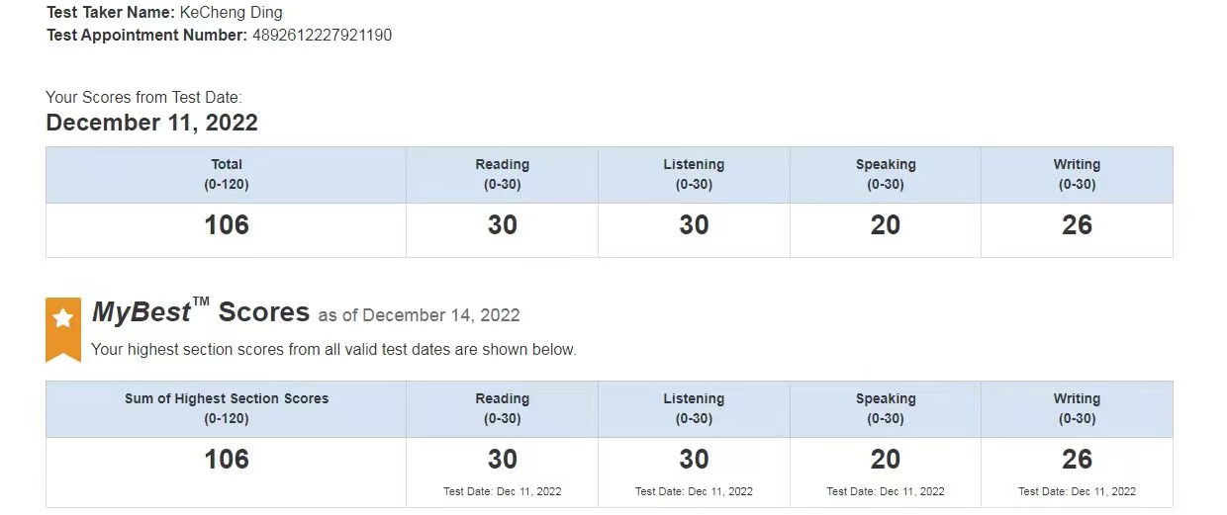The image size is (1227, 515).
Task: Select the test taker name KeCheng Ding
Action: tap(231, 13)
